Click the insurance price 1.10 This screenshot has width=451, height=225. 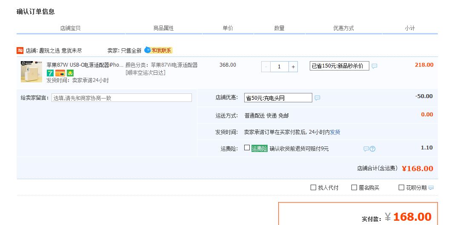coord(427,147)
